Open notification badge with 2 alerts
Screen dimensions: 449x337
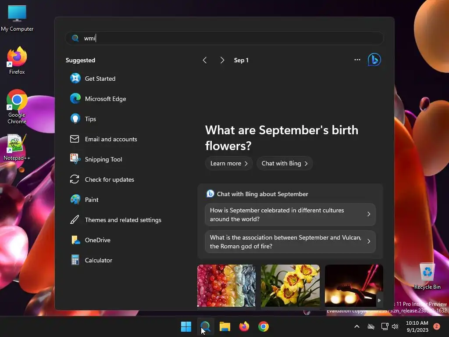437,326
